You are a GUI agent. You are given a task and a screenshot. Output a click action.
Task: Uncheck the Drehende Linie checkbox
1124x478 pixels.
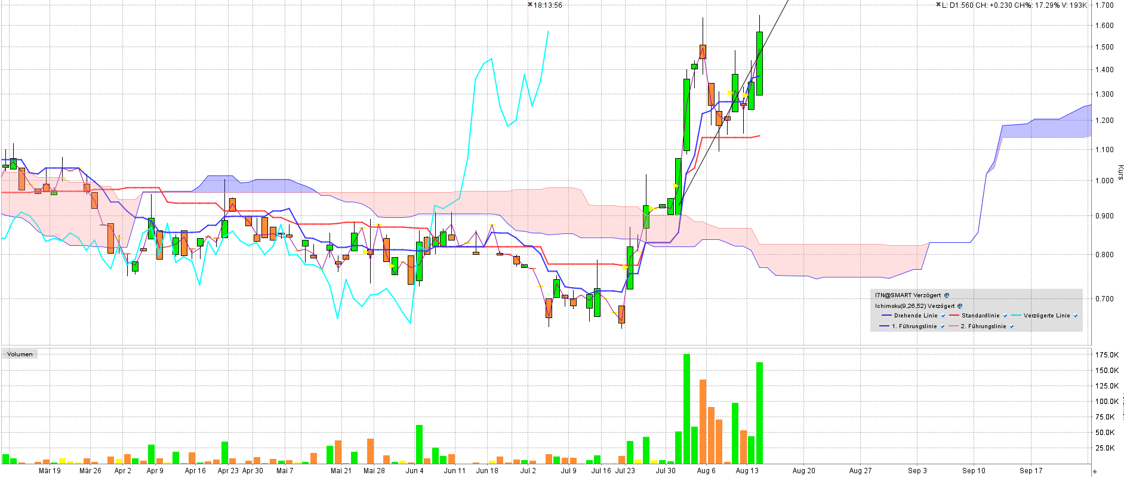[943, 316]
